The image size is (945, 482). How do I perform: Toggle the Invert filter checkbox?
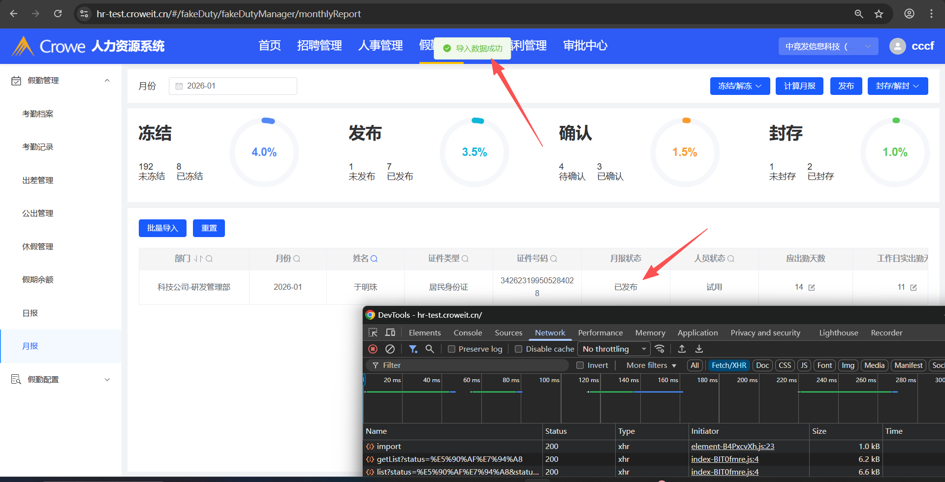[x=580, y=365]
